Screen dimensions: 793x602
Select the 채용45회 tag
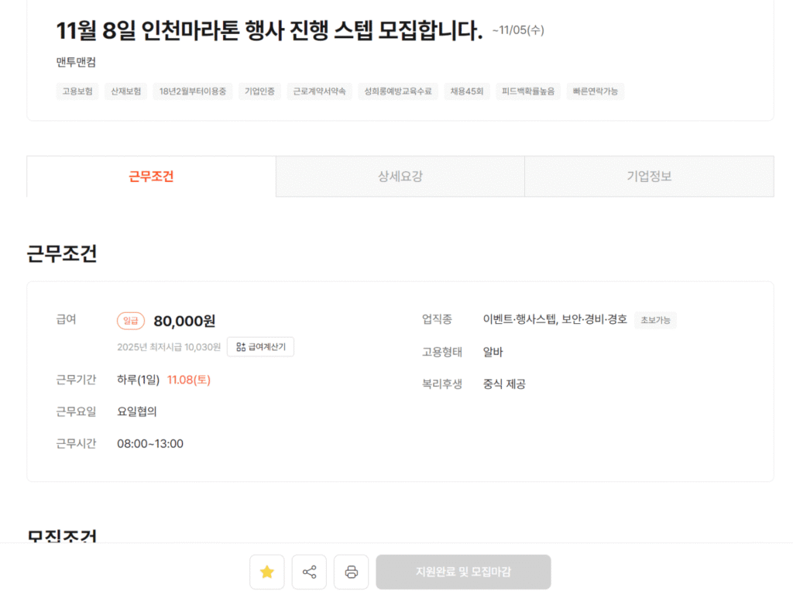(468, 91)
